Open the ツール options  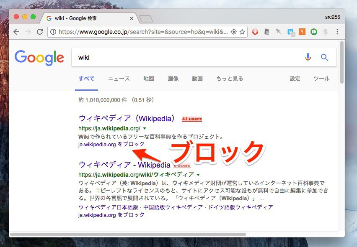tap(321, 79)
